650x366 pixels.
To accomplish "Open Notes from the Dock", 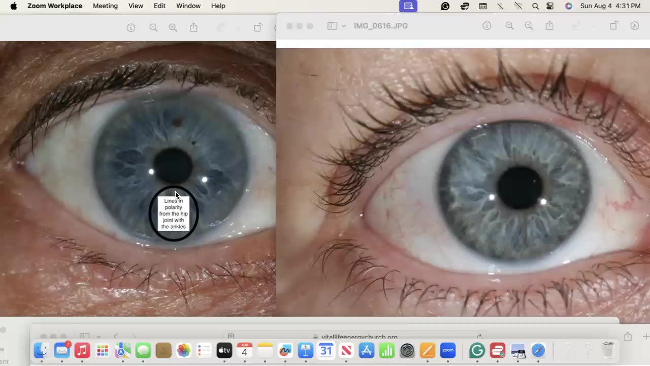I will [x=265, y=350].
